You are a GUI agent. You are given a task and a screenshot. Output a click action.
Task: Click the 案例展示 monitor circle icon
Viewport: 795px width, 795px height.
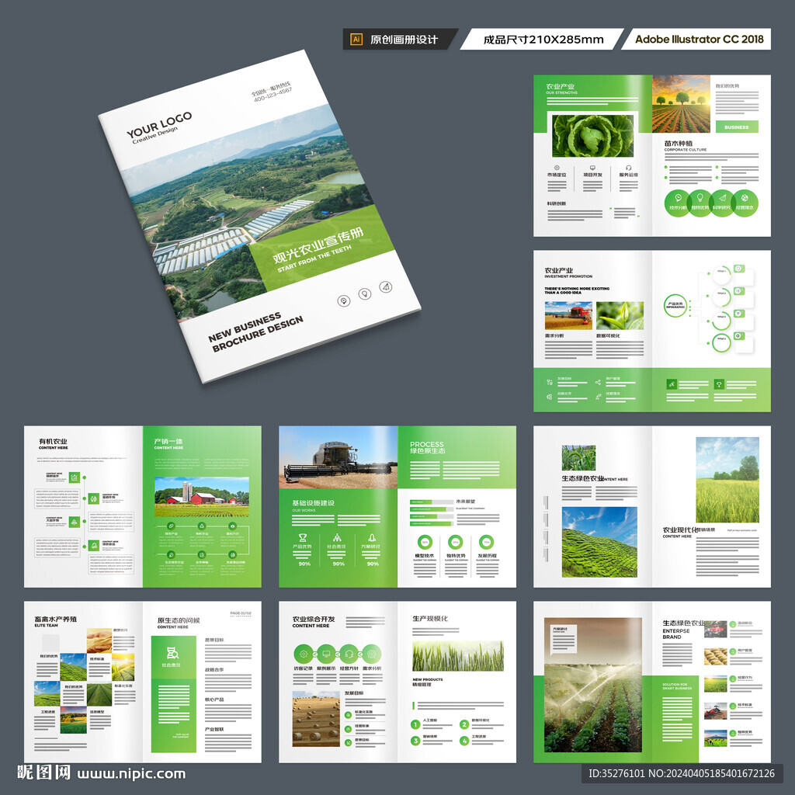326,654
